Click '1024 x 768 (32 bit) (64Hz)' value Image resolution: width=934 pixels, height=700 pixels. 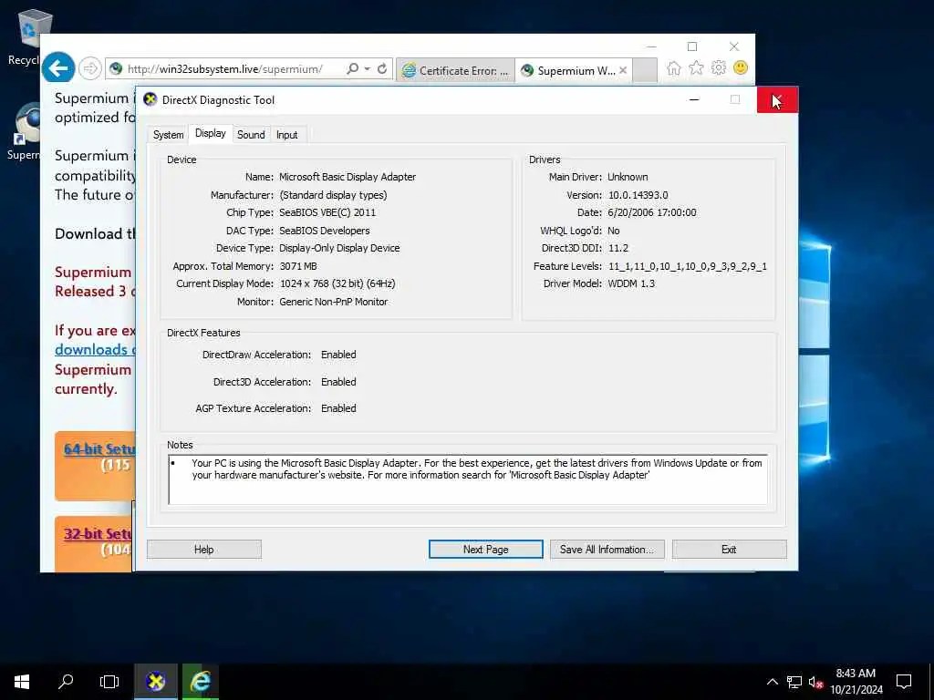point(337,283)
